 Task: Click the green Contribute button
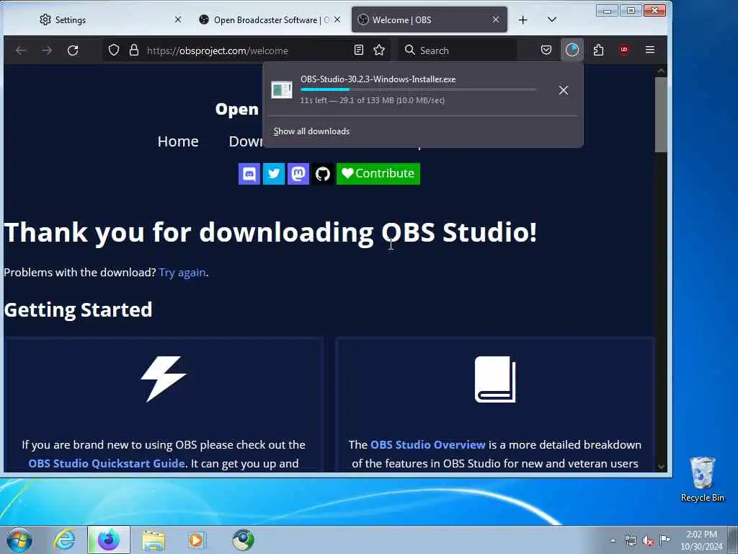click(378, 174)
